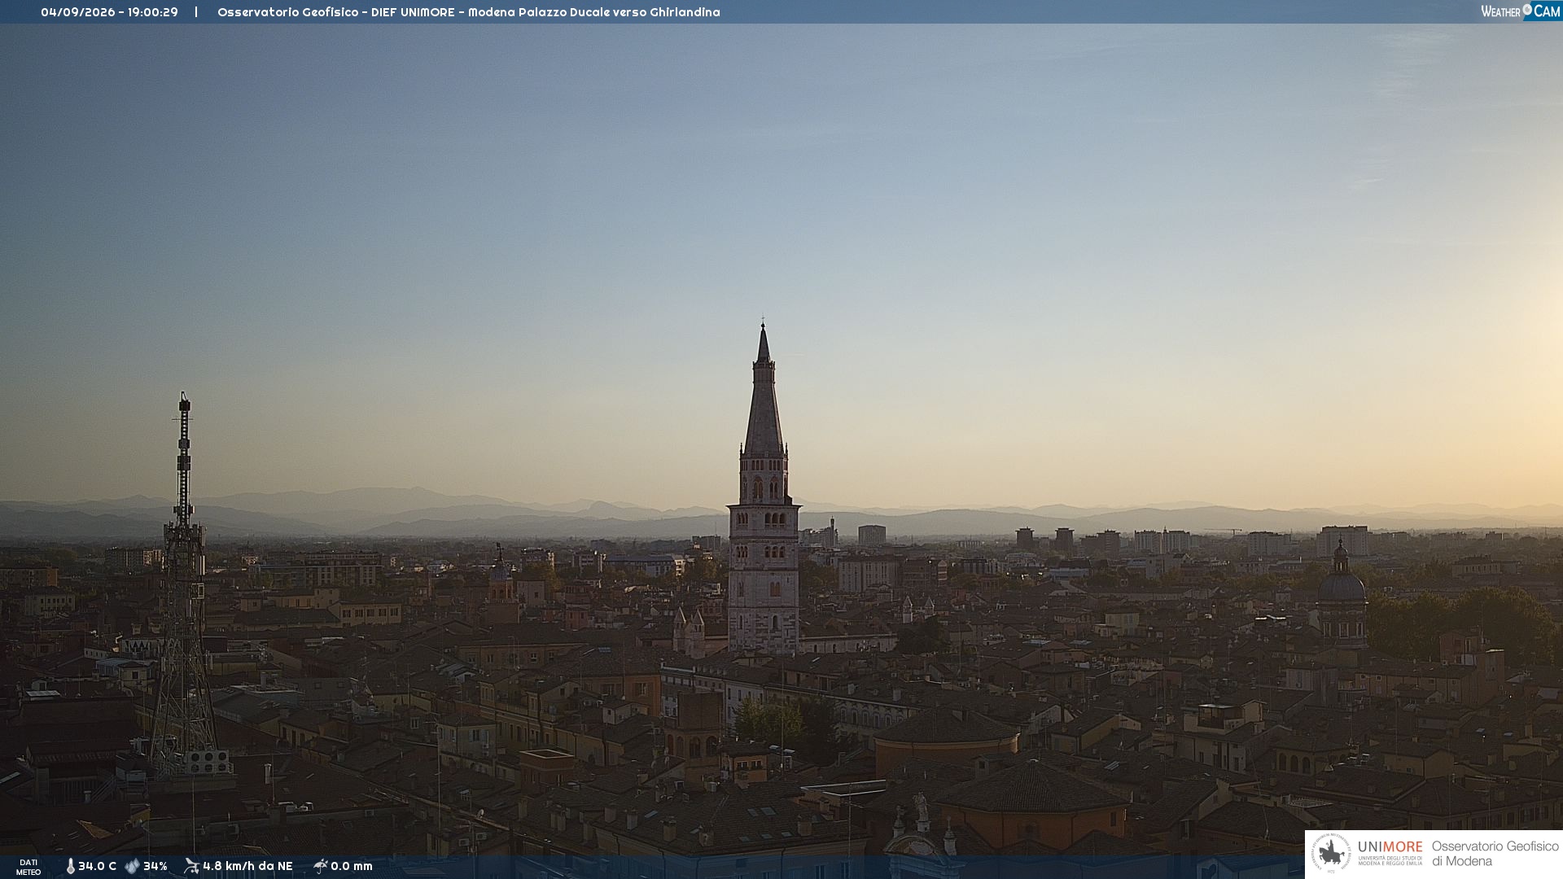Viewport: 1563px width, 879px height.
Task: Click the WeatherCam logo
Action: coord(1520,11)
